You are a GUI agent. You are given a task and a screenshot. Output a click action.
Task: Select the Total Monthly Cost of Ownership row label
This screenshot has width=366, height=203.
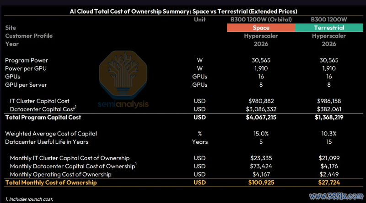click(x=51, y=182)
